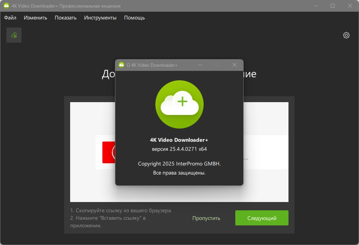This screenshot has height=245, width=359.
Task: Click the Следующий button
Action: pyautogui.click(x=262, y=218)
